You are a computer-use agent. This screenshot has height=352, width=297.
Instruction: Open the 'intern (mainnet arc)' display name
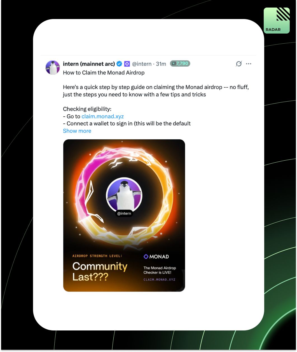89,64
